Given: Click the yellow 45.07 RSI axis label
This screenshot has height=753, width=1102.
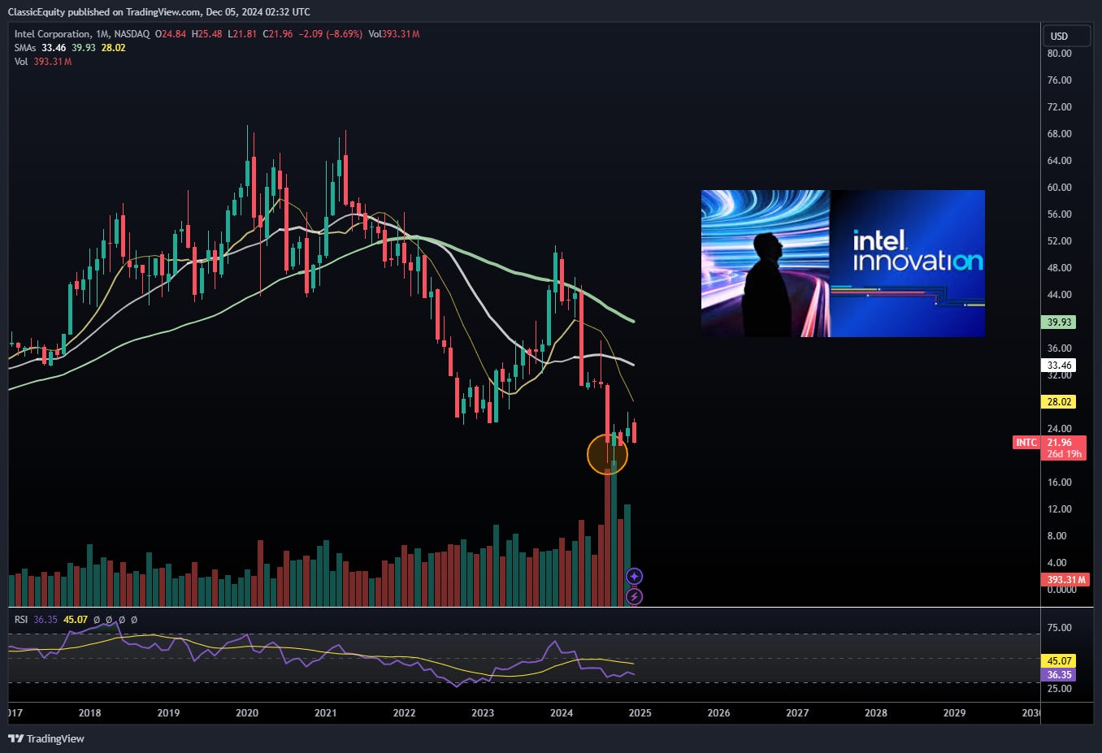Looking at the screenshot, I should click(x=1059, y=661).
